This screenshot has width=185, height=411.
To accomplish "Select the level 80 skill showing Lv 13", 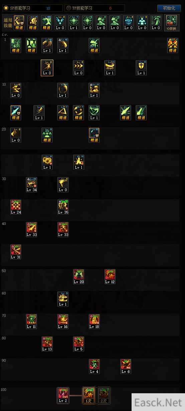I will 47,344.
